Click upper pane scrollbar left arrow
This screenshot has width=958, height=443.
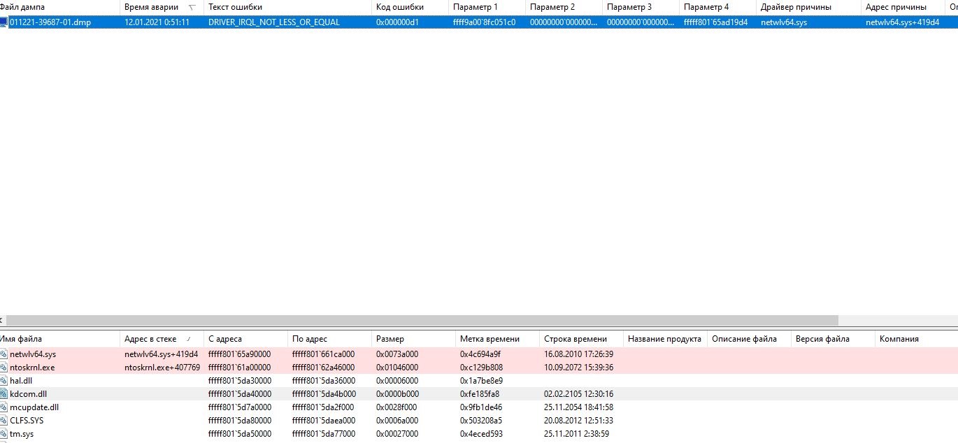tap(1, 320)
